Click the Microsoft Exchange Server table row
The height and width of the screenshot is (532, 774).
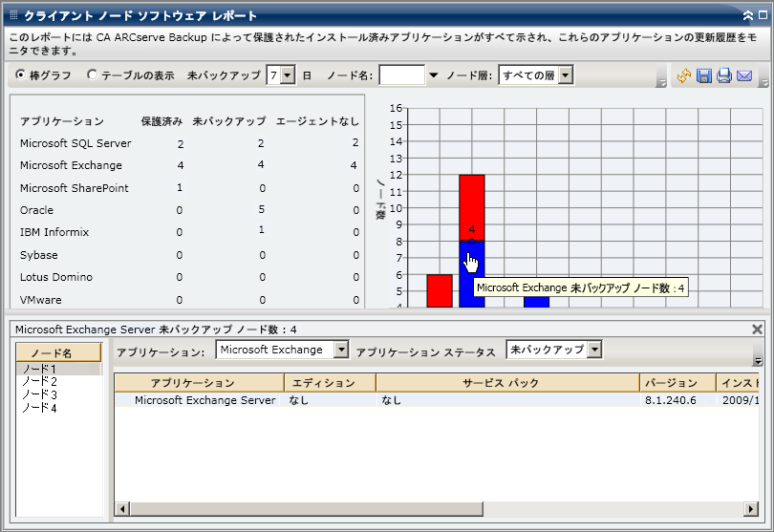tap(437, 400)
